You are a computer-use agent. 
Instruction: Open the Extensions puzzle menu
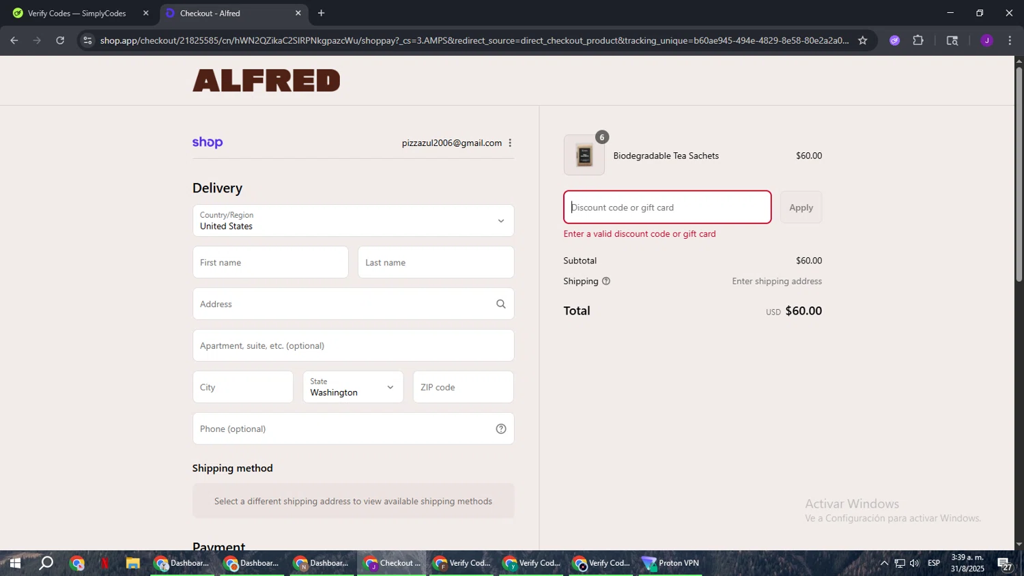(x=918, y=40)
